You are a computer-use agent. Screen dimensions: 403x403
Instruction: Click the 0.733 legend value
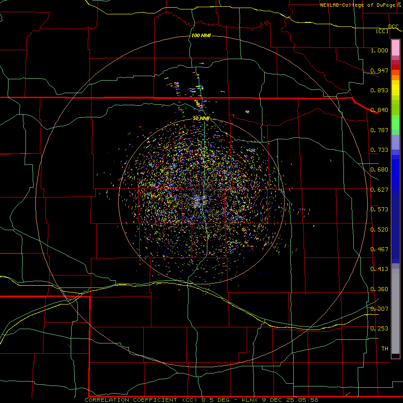[x=379, y=150]
